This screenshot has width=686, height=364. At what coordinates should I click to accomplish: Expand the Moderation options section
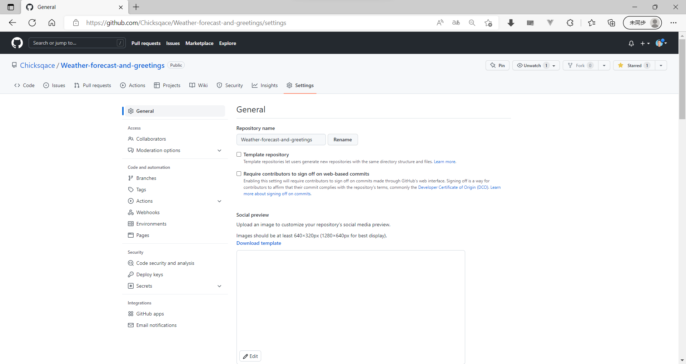point(219,150)
